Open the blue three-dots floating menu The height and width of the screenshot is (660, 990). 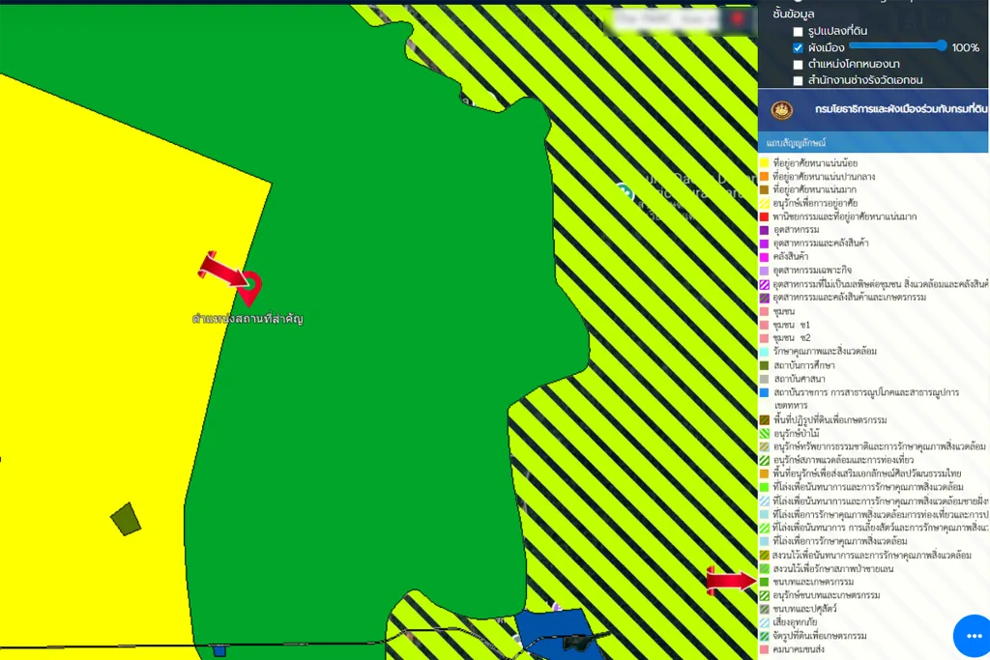(x=974, y=635)
